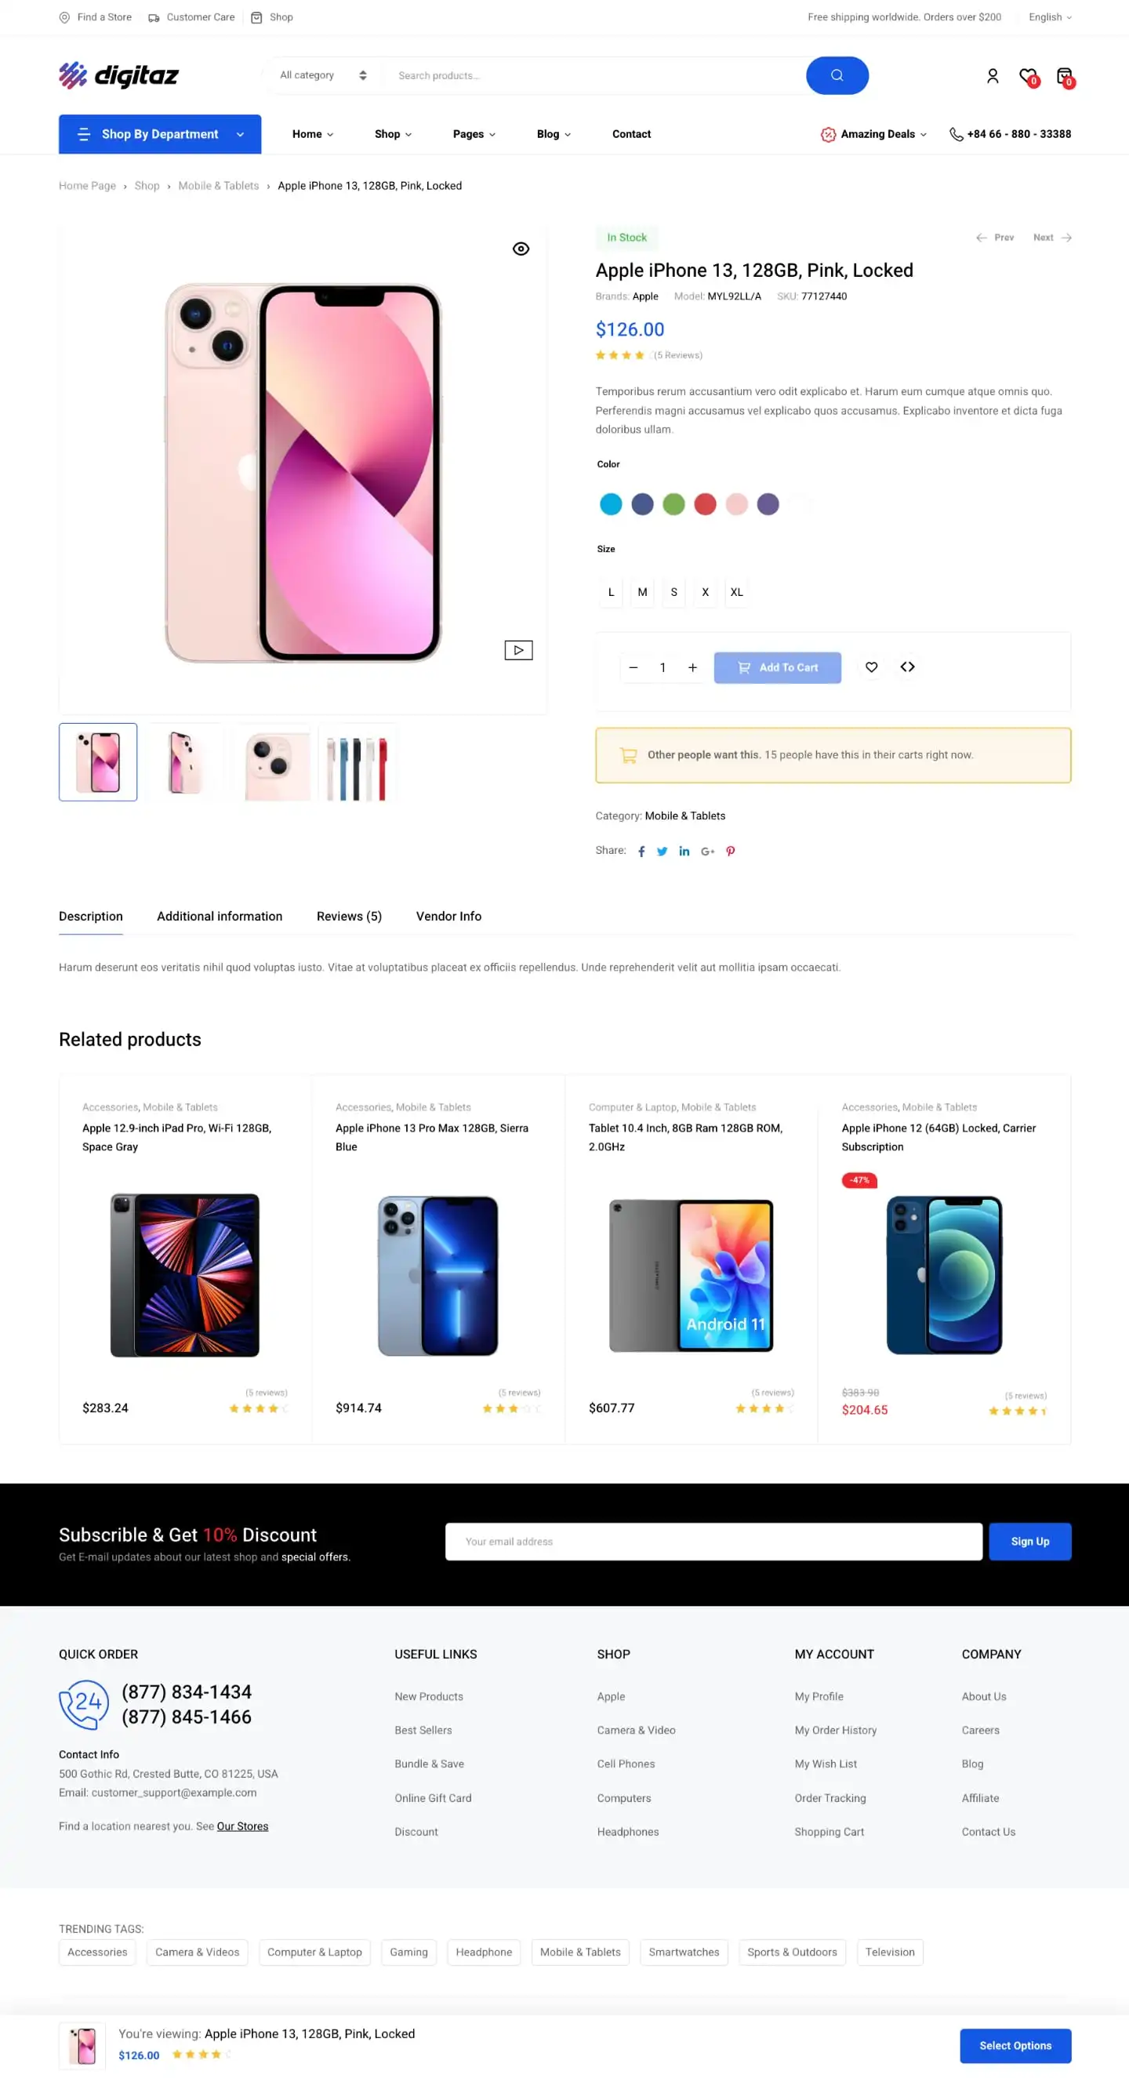
Task: Open Shop By Department menu
Action: (x=160, y=135)
